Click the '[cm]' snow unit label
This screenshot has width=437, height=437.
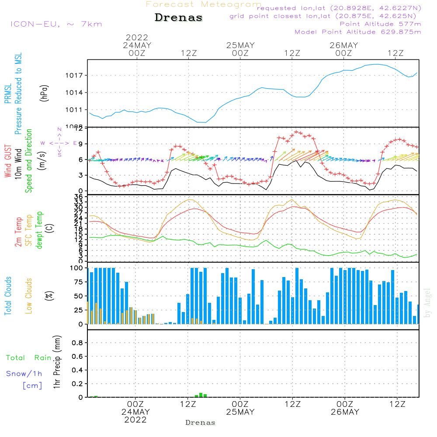(x=32, y=386)
